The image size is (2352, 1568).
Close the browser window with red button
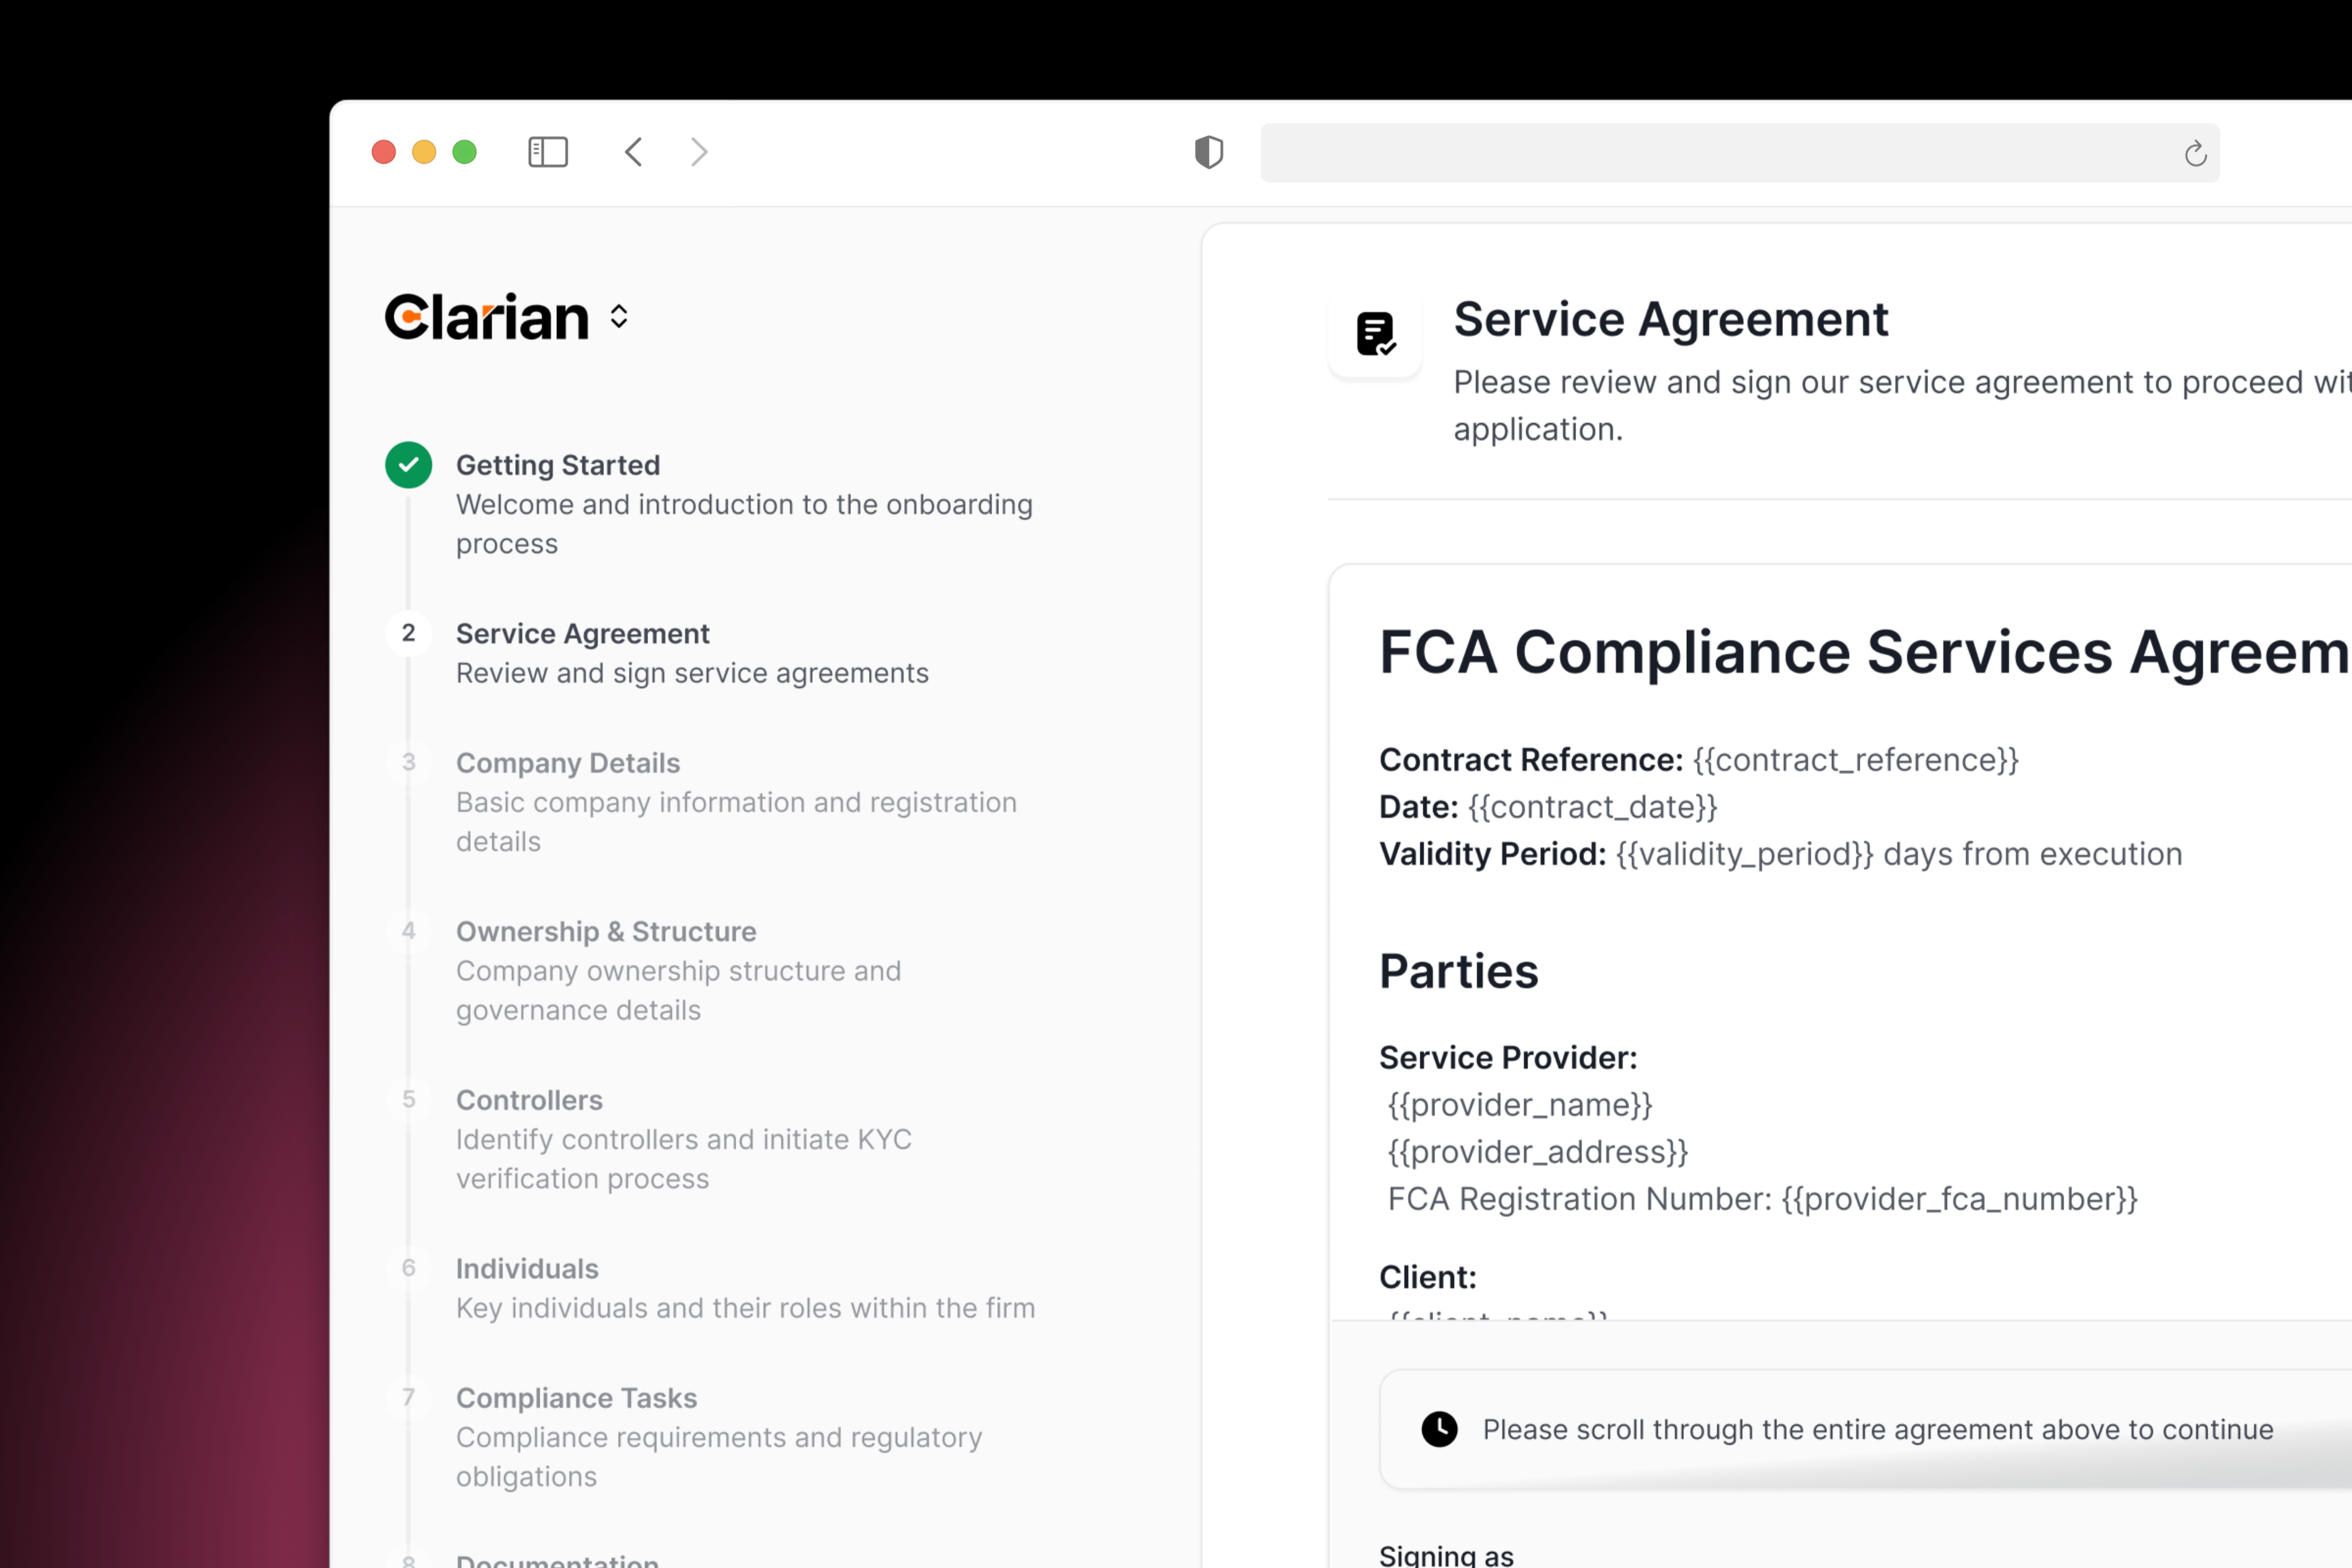point(384,152)
